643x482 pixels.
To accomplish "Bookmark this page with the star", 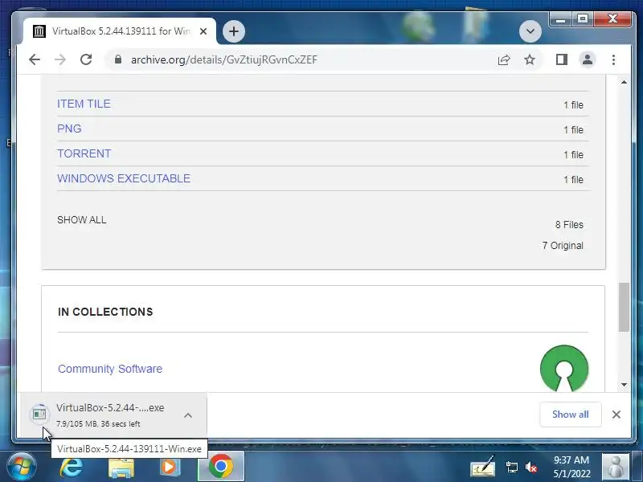I will 530,59.
